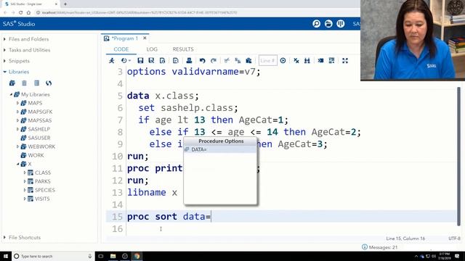Click the find and replace icon

307,61
